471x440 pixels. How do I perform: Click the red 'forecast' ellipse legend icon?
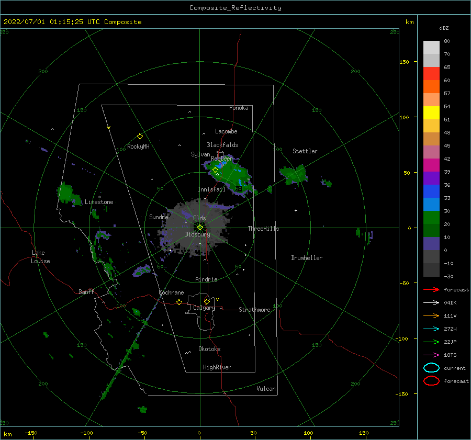[431, 381]
